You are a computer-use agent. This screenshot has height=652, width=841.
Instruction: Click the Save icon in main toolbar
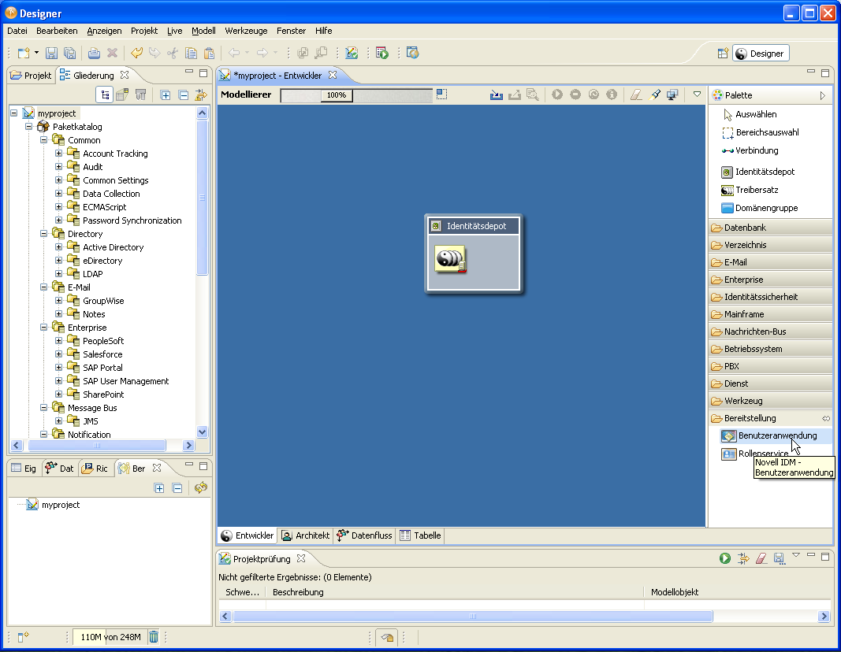(x=51, y=54)
